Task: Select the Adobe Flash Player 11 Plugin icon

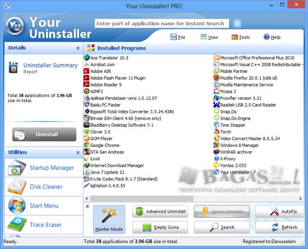Action: [x=87, y=78]
